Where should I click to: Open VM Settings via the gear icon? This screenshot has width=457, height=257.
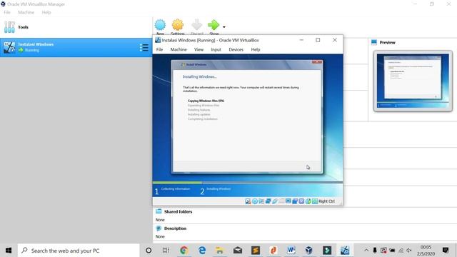(178, 25)
